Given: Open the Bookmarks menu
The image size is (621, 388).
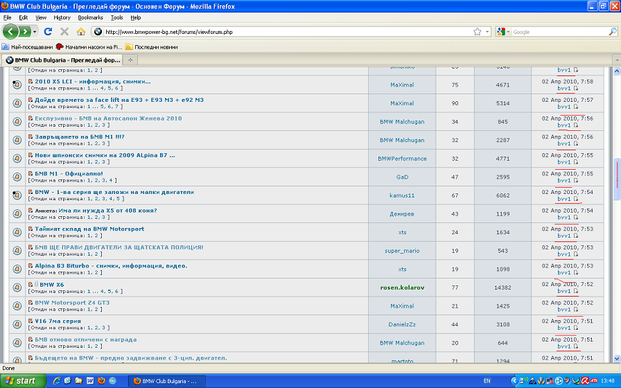Looking at the screenshot, I should tap(90, 17).
